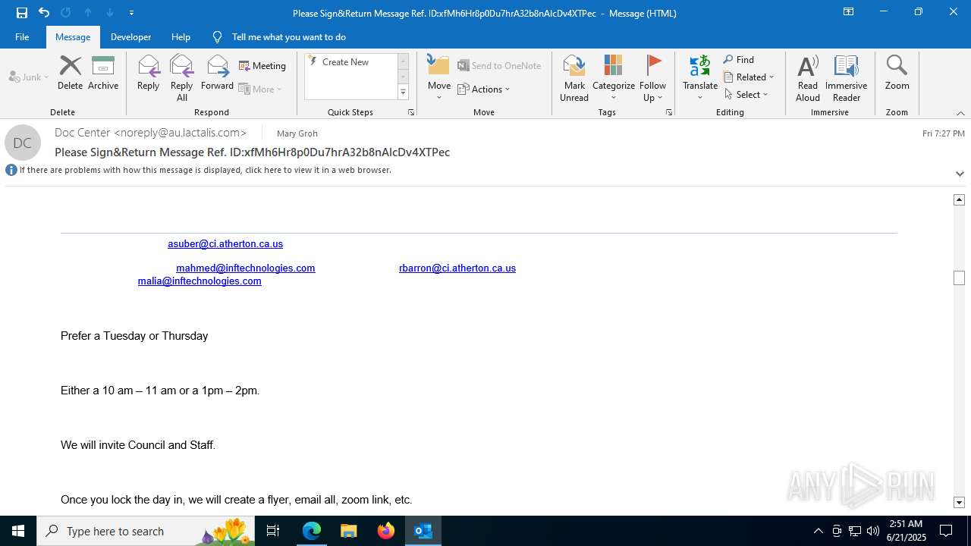Click the Previous Item up arrow

click(x=88, y=12)
